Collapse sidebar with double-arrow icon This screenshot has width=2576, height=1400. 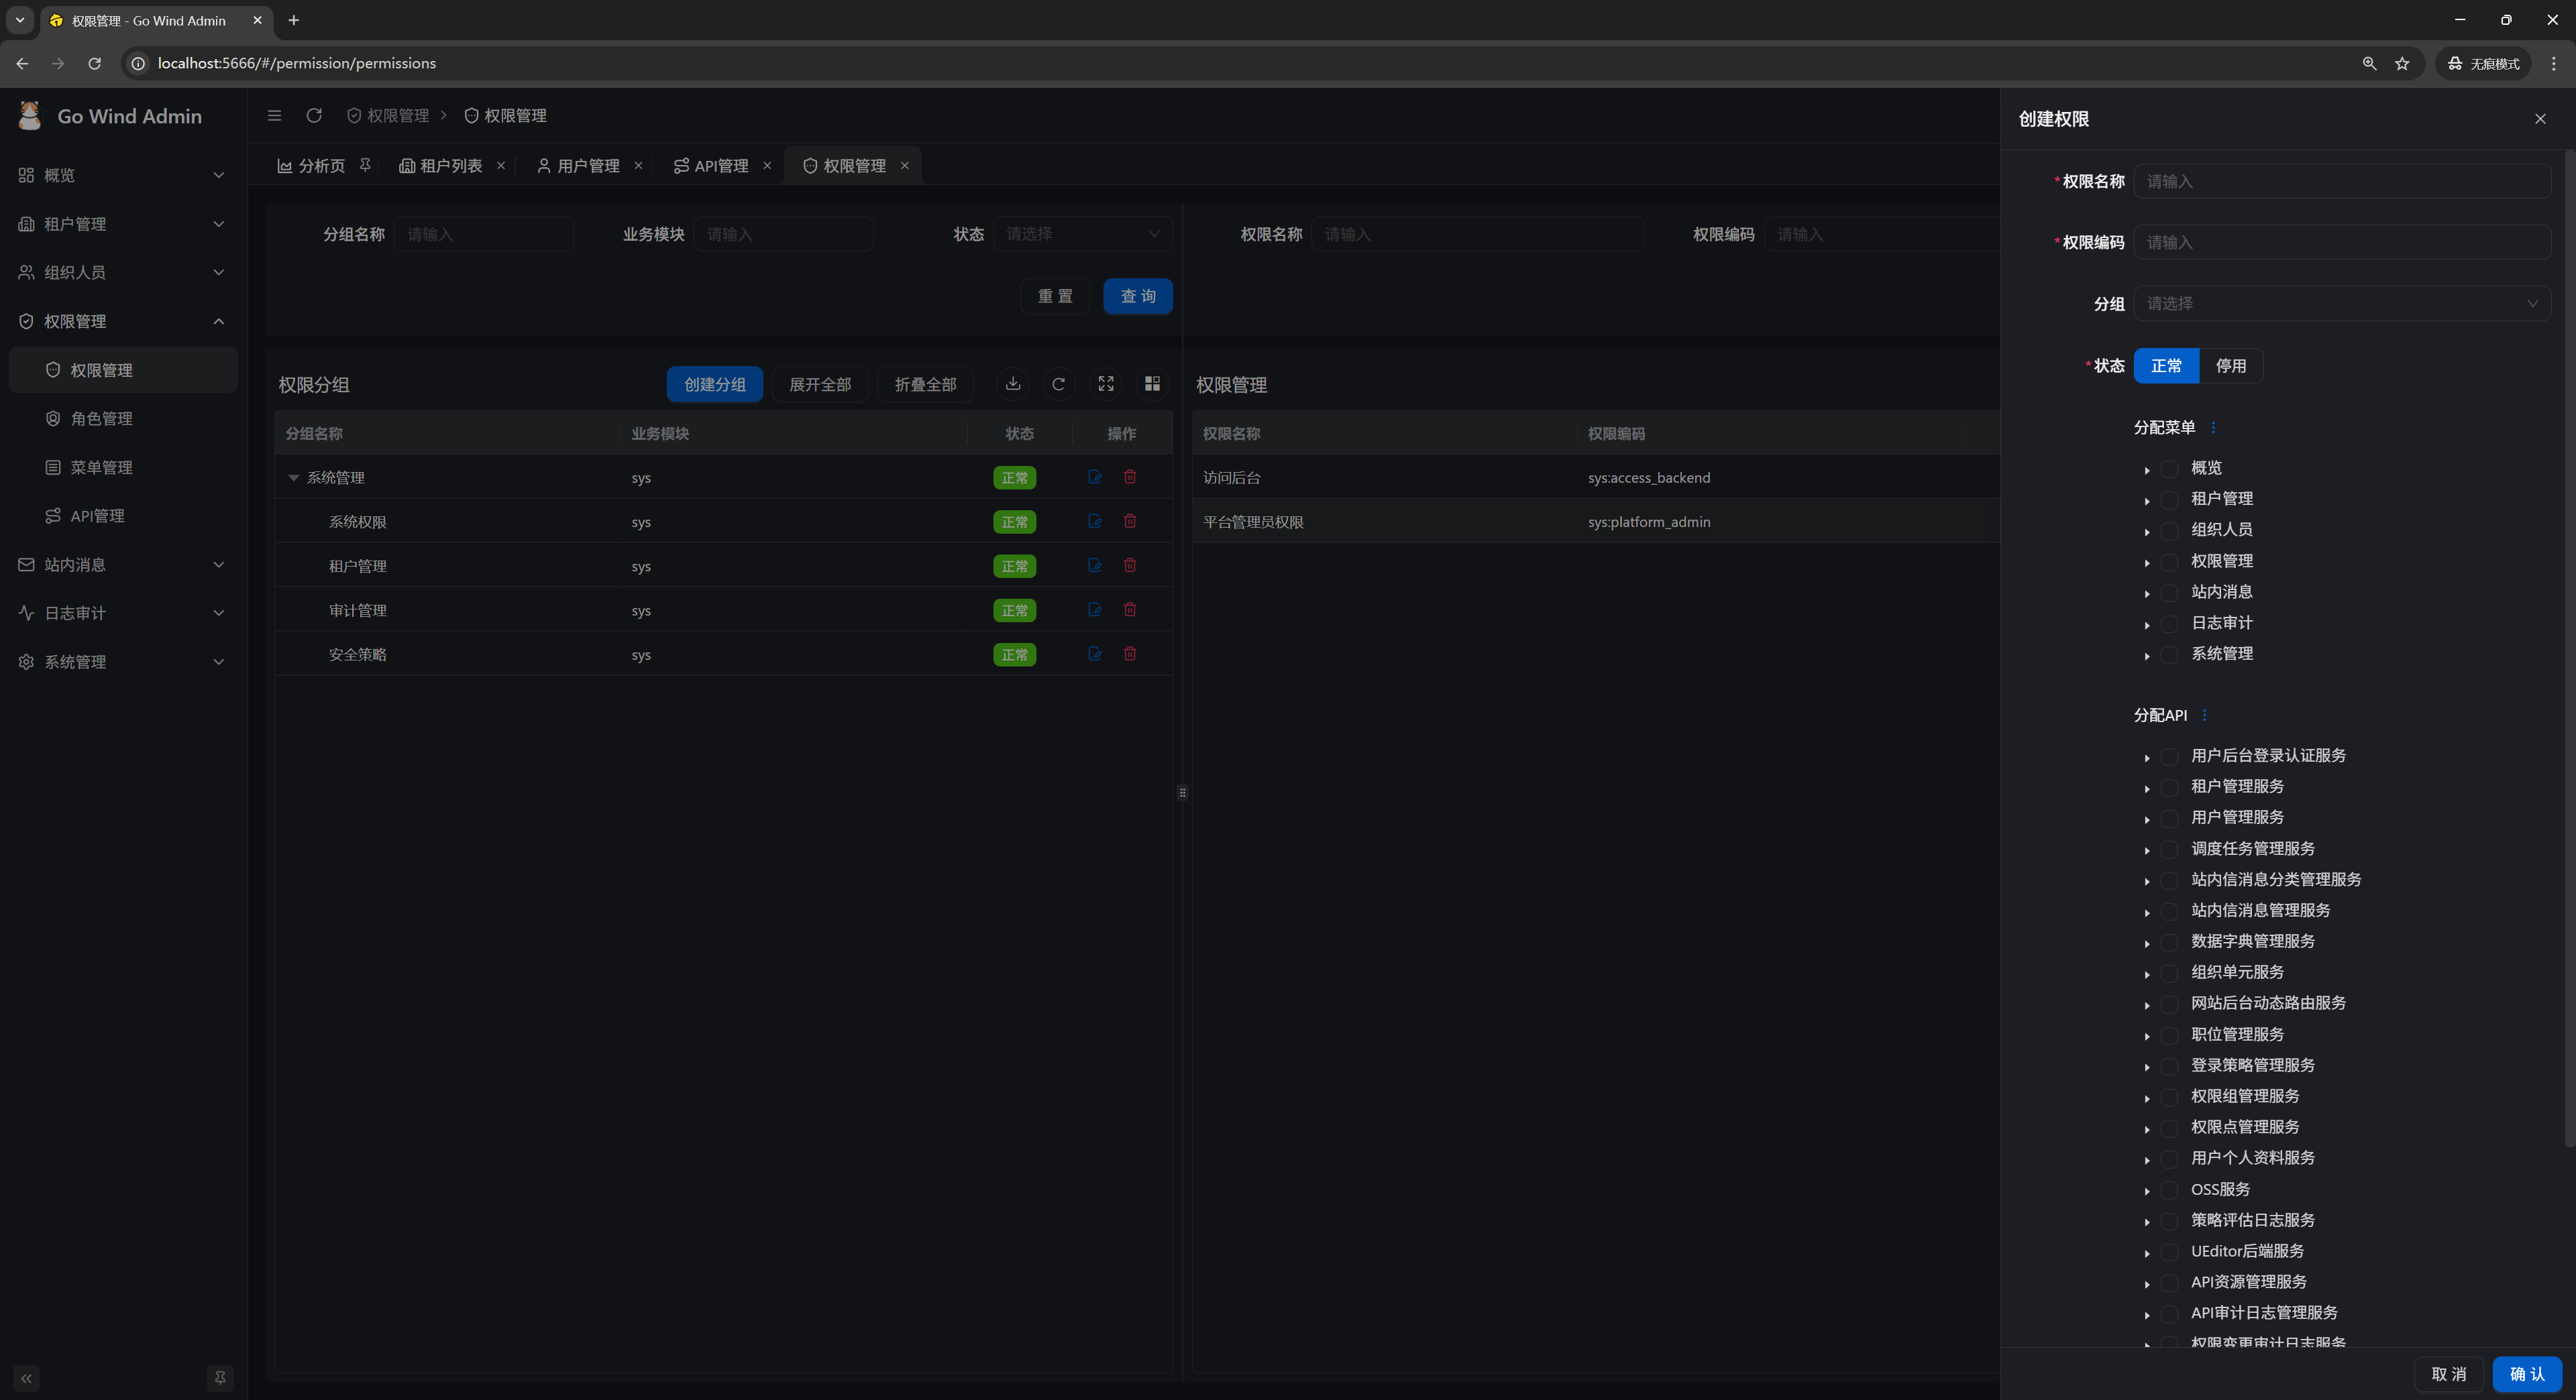pos(27,1378)
